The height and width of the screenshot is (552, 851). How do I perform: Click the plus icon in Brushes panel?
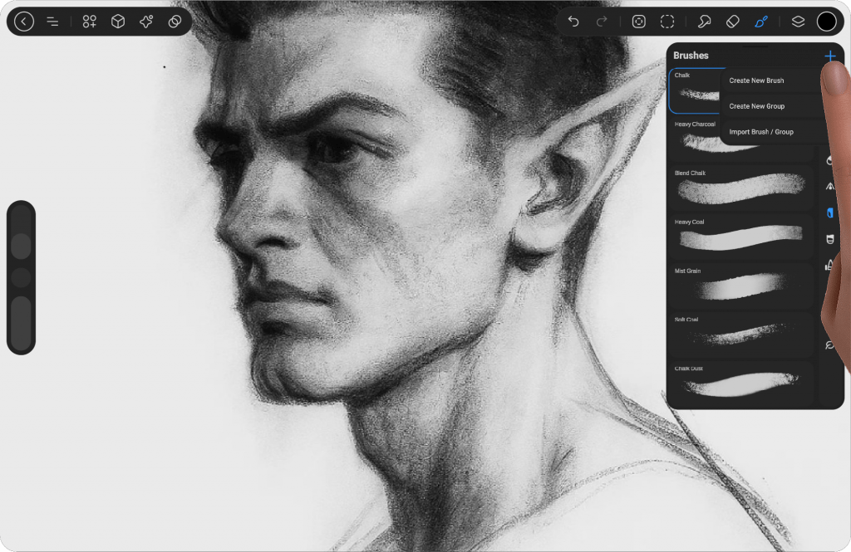[829, 56]
